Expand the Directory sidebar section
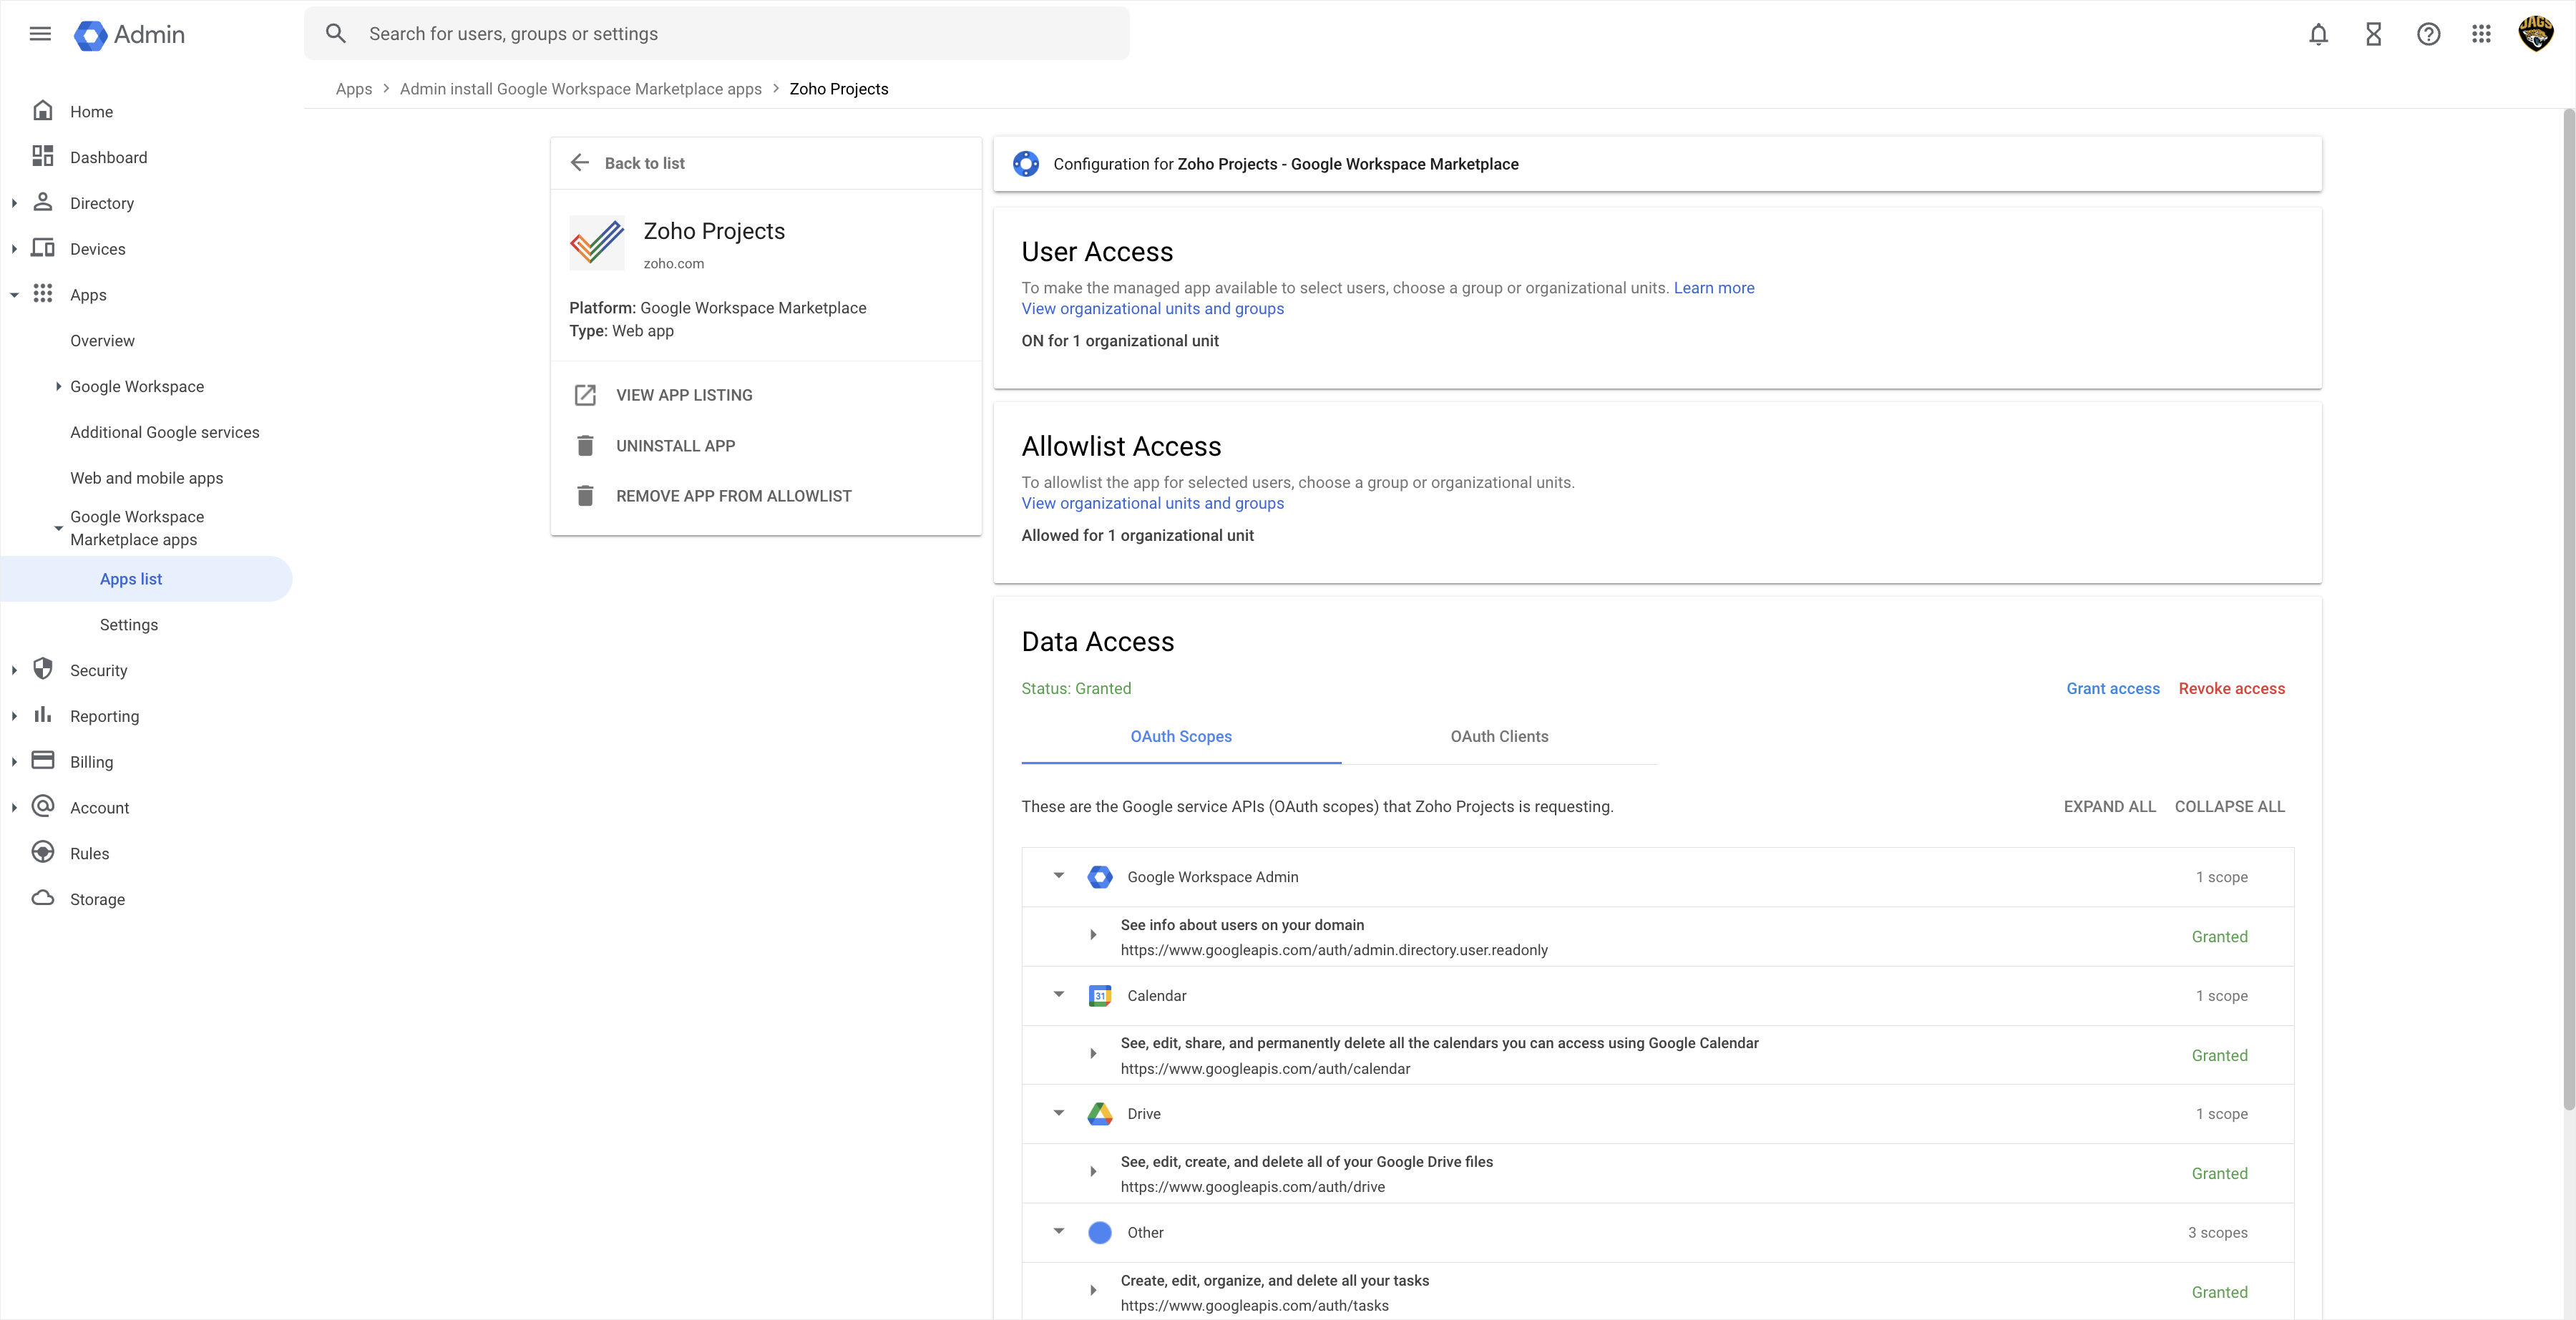 tap(14, 203)
